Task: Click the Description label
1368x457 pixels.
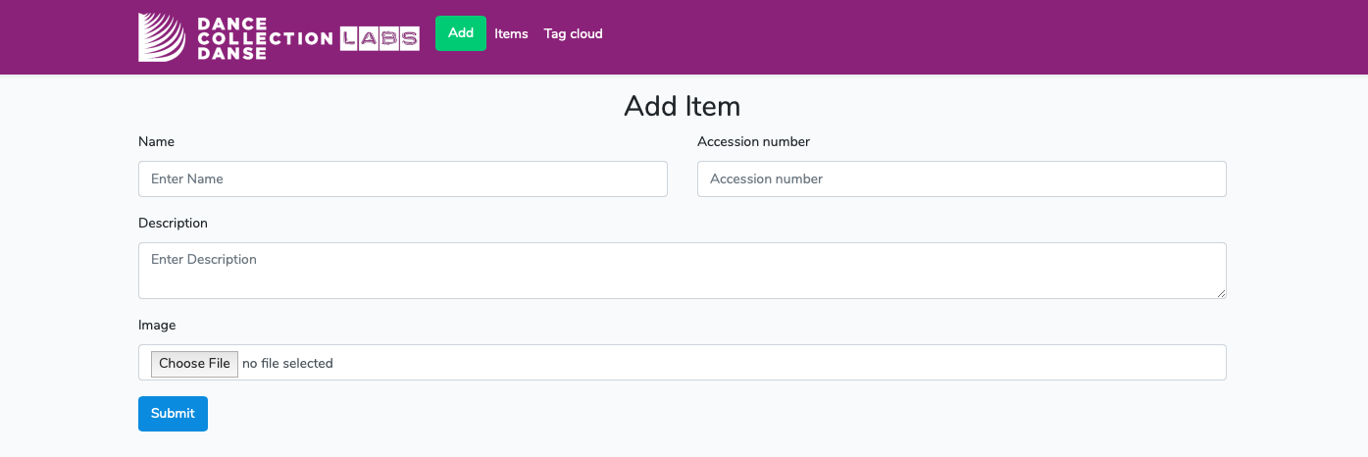Action: coord(173,223)
